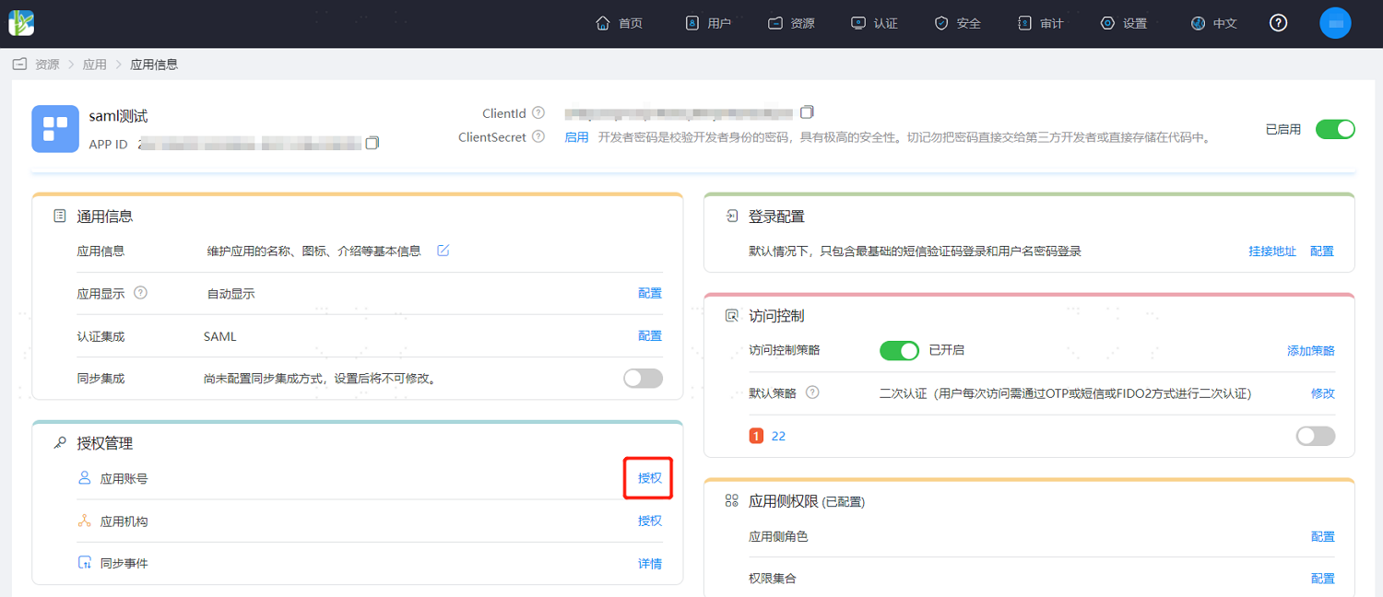This screenshot has width=1383, height=597.
Task: Toggle 访问控制策略 switch 已开启
Action: (900, 350)
